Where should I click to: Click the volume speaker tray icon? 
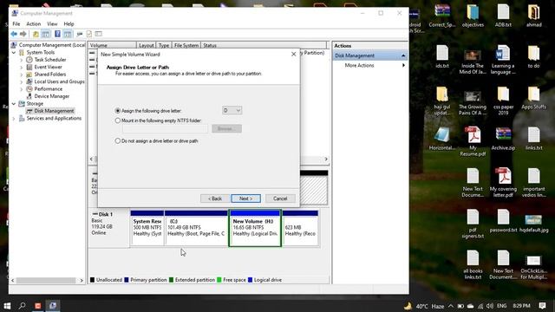point(489,306)
